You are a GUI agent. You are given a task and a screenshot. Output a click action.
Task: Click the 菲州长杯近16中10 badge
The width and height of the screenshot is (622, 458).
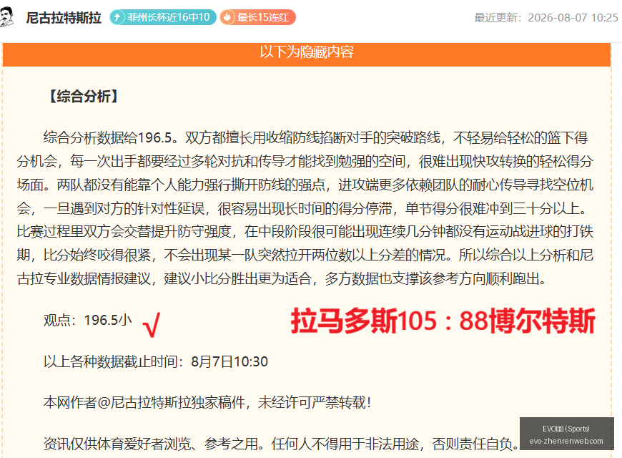162,17
